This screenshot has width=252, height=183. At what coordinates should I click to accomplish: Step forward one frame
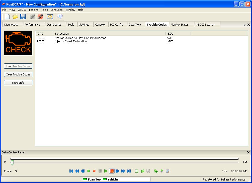point(117,171)
